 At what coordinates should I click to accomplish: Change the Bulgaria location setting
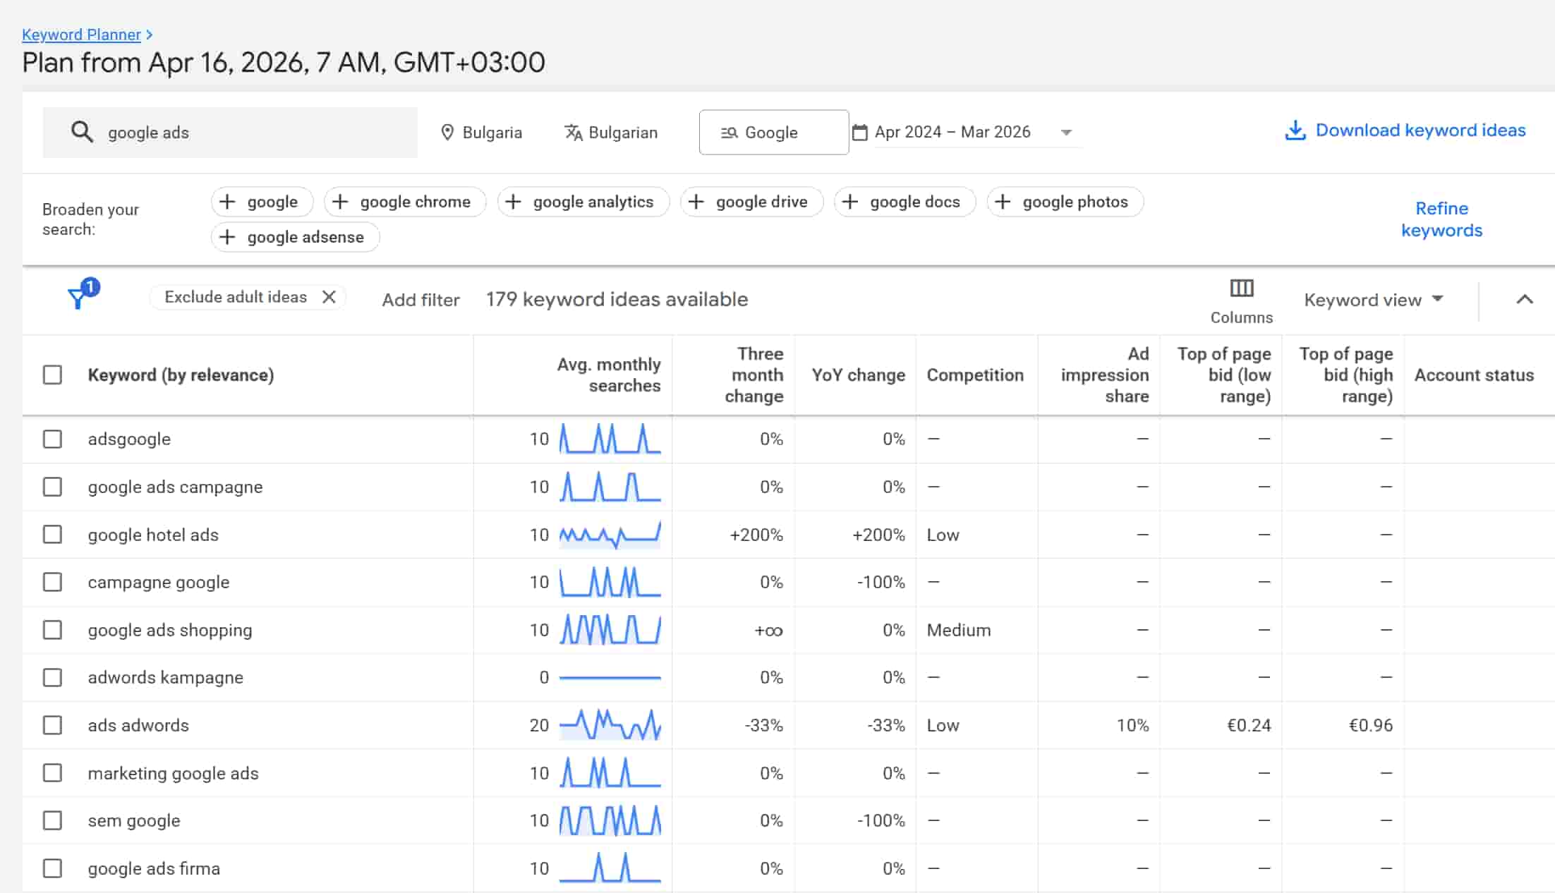point(482,133)
